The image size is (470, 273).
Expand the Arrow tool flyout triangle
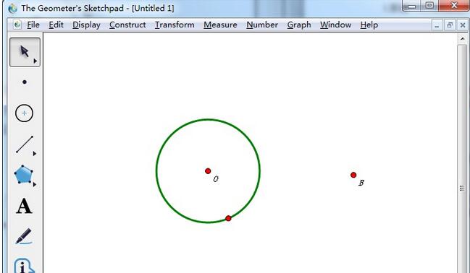[35, 61]
